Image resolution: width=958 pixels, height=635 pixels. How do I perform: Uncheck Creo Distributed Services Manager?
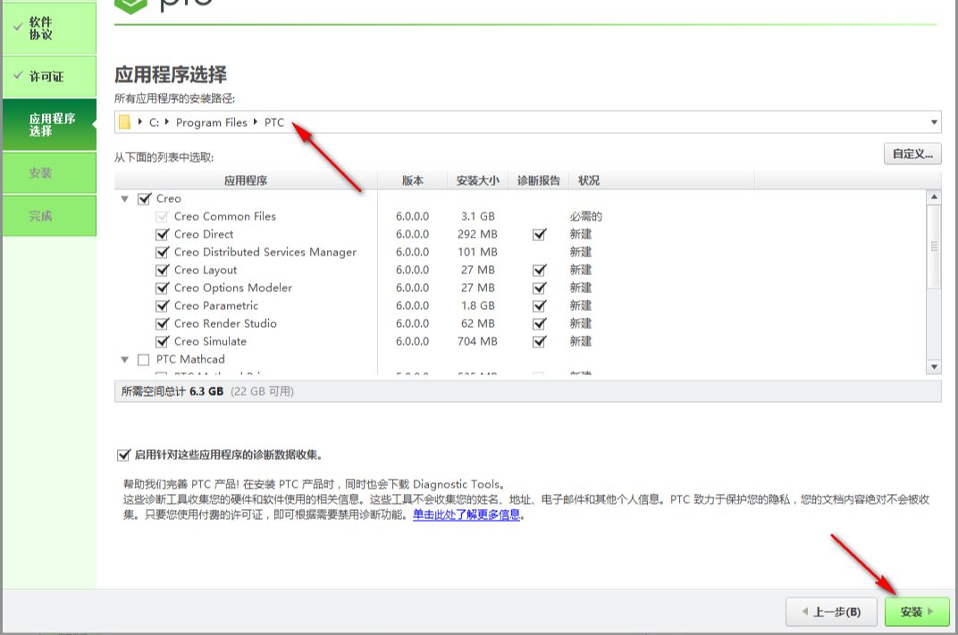162,252
